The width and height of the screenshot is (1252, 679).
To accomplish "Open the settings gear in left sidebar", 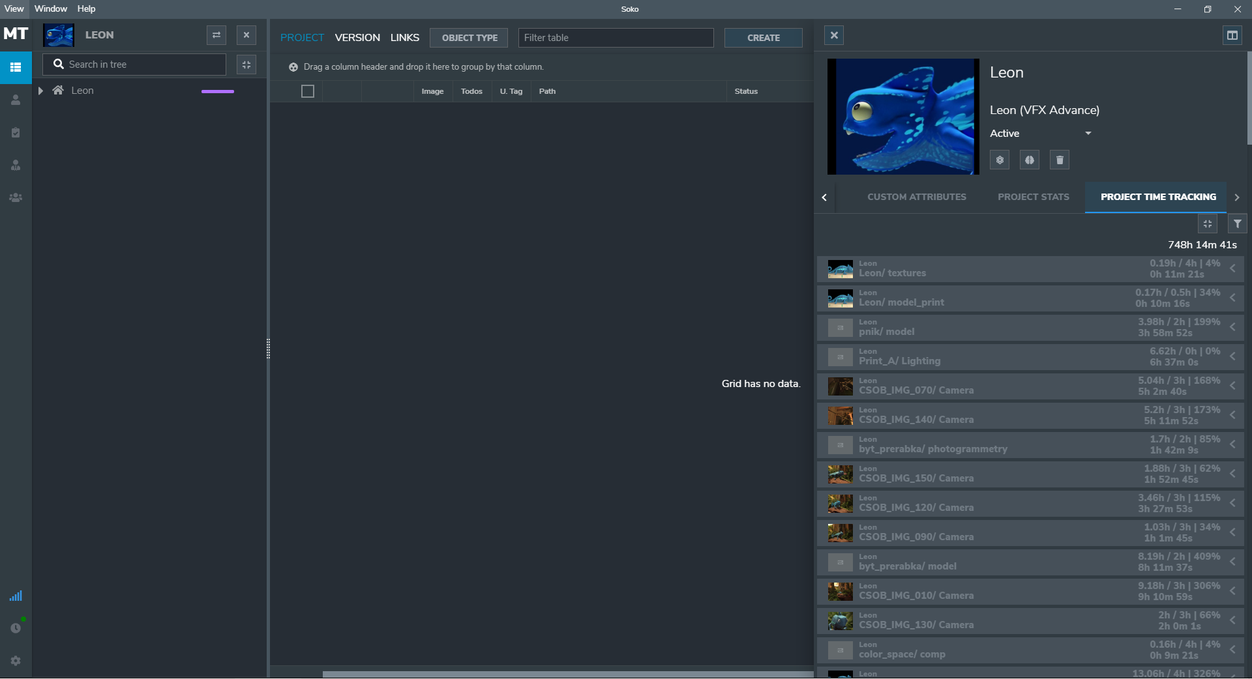I will click(16, 661).
